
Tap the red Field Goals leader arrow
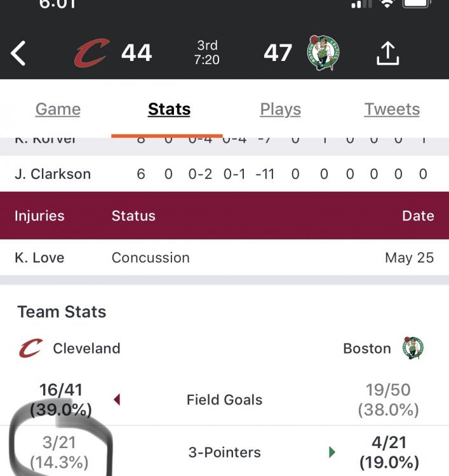click(x=117, y=400)
